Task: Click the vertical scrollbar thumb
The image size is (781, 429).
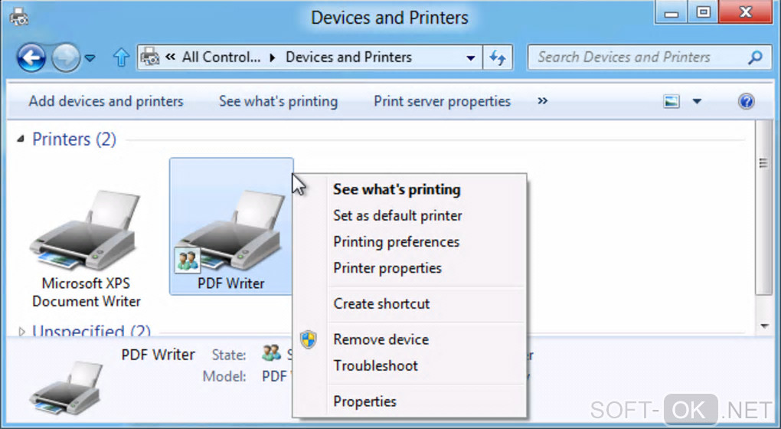Action: click(x=763, y=208)
